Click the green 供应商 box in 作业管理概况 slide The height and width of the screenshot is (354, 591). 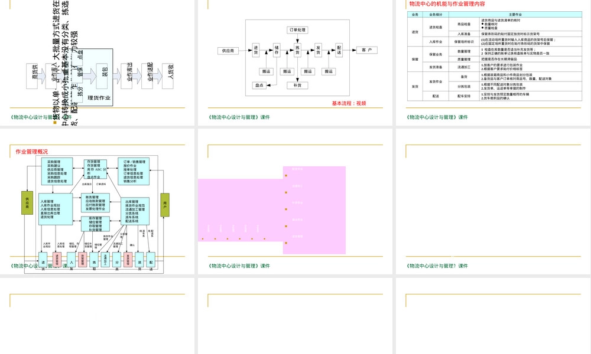[x=27, y=203]
